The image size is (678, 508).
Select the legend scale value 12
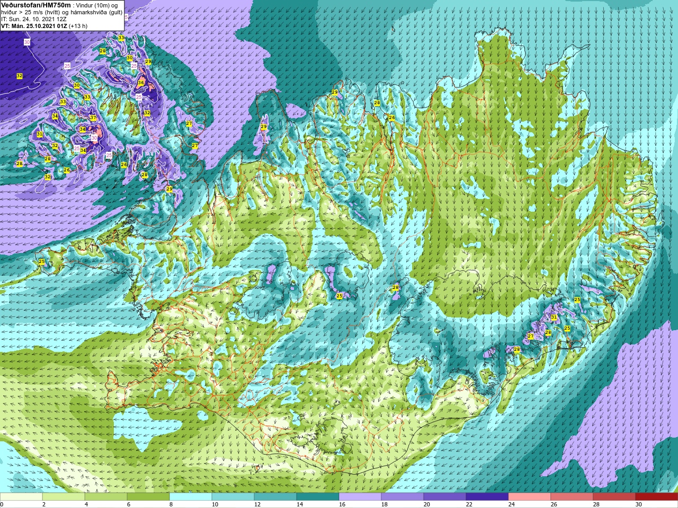pyautogui.click(x=258, y=504)
